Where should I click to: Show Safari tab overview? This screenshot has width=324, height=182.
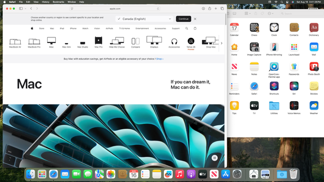click(222, 9)
